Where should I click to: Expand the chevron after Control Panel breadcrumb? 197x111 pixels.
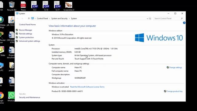coord(50,18)
